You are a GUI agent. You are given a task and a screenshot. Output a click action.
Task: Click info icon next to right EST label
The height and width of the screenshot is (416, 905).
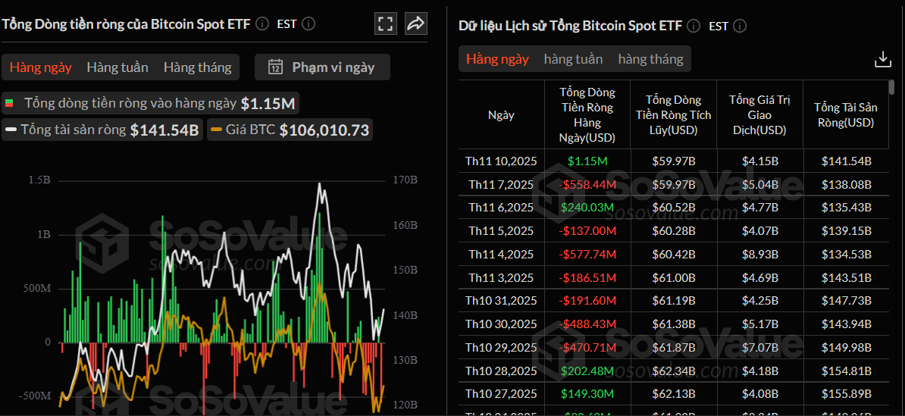pyautogui.click(x=740, y=26)
